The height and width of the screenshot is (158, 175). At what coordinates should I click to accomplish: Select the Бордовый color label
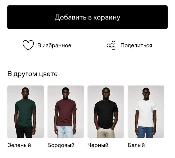pos(61,145)
